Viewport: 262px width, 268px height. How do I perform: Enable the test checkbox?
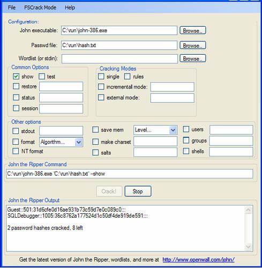click(x=42, y=77)
